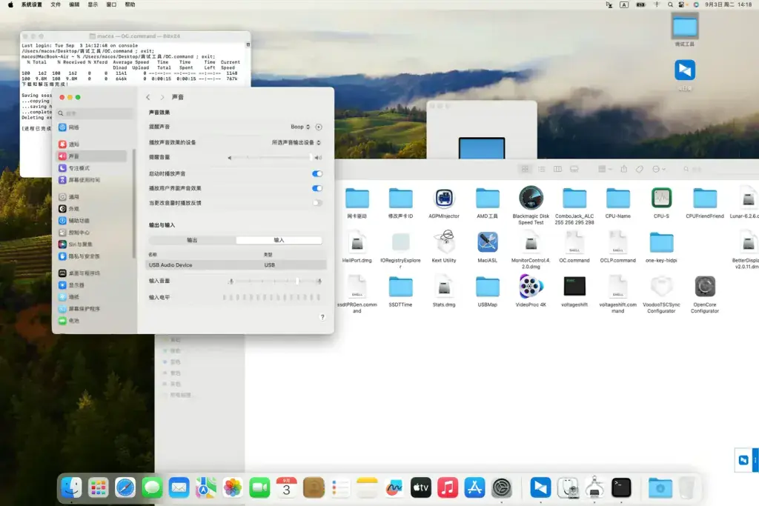759x506 pixels.
Task: Open the 编辑 menu in menu bar
Action: tap(74, 4)
